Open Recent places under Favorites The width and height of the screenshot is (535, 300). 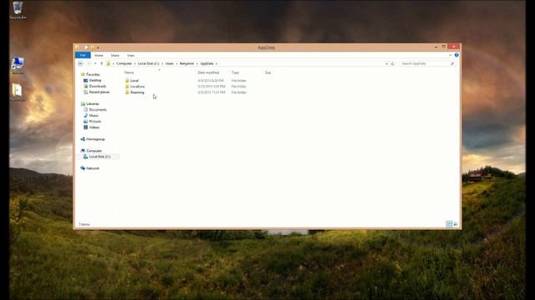pos(99,92)
